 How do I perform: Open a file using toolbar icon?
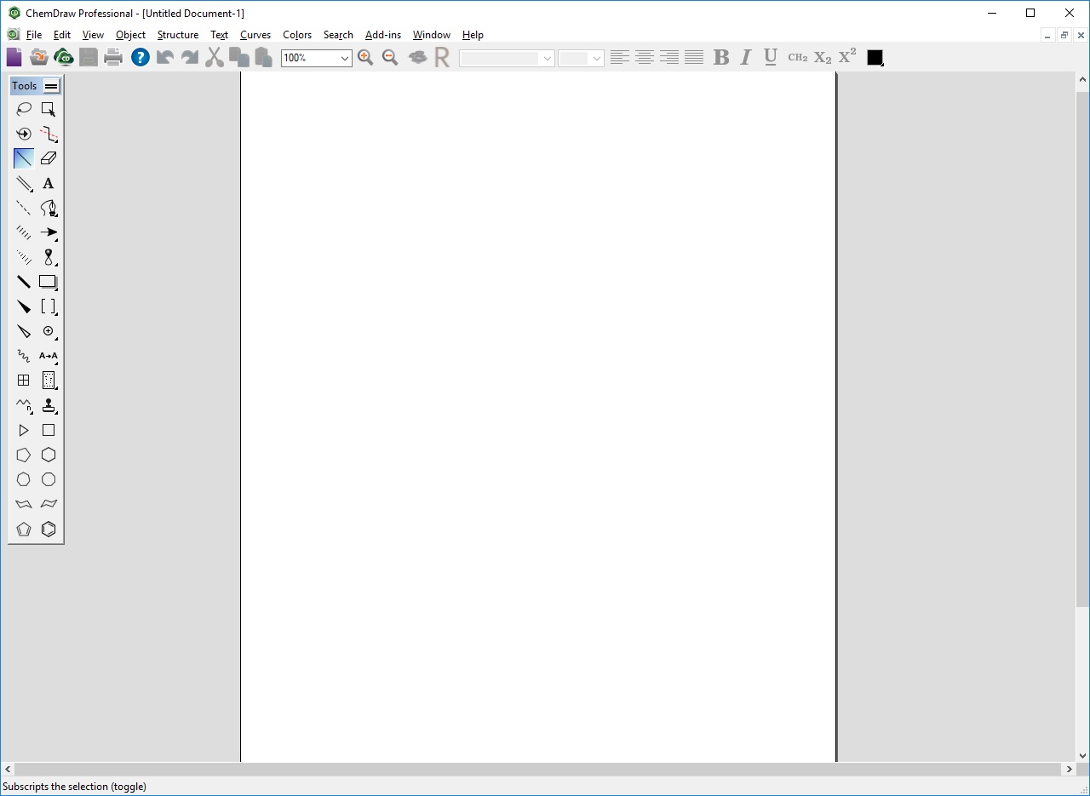(38, 57)
